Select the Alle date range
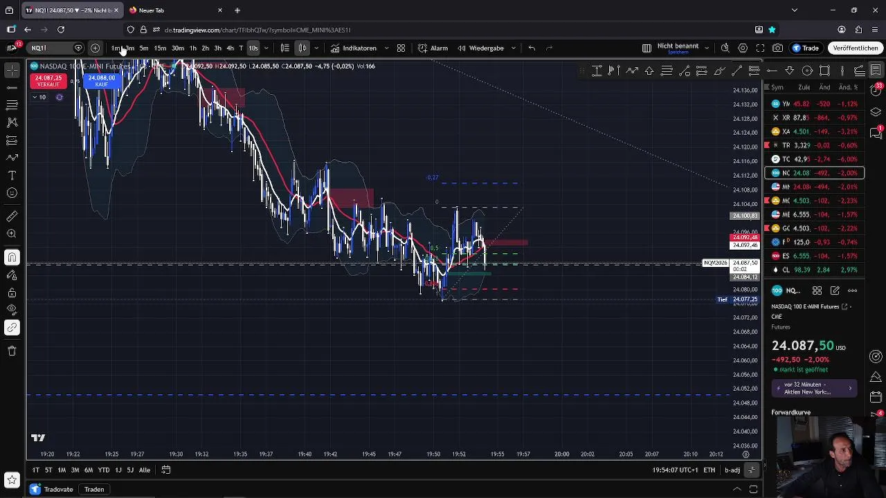The width and height of the screenshot is (886, 498). pyautogui.click(x=144, y=470)
